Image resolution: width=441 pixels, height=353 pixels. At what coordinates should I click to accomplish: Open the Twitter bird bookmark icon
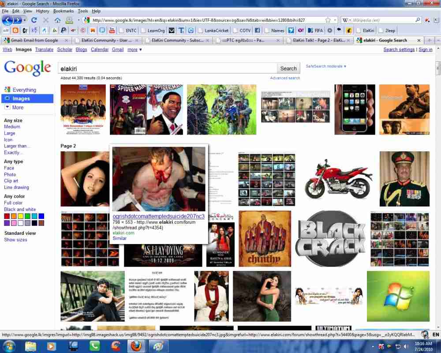pyautogui.click(x=291, y=30)
